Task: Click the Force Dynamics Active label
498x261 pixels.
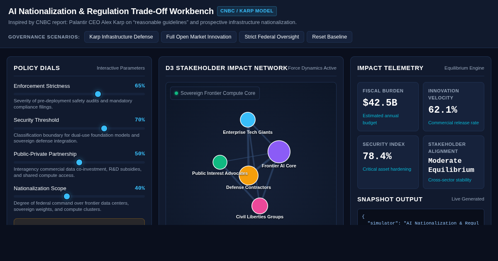Action: tap(312, 68)
